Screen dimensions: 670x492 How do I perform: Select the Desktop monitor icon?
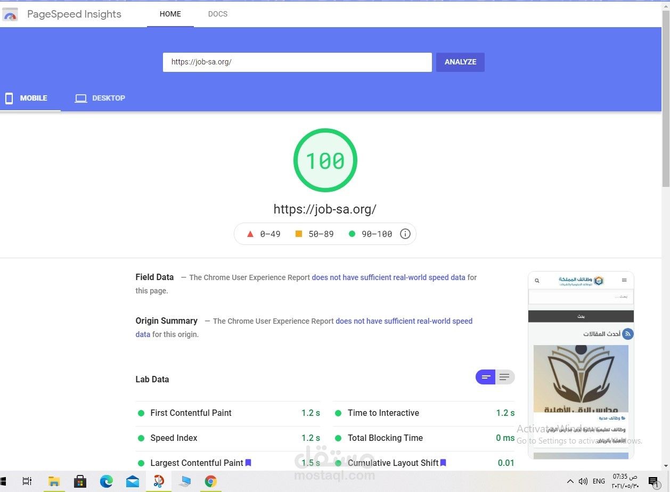point(80,98)
